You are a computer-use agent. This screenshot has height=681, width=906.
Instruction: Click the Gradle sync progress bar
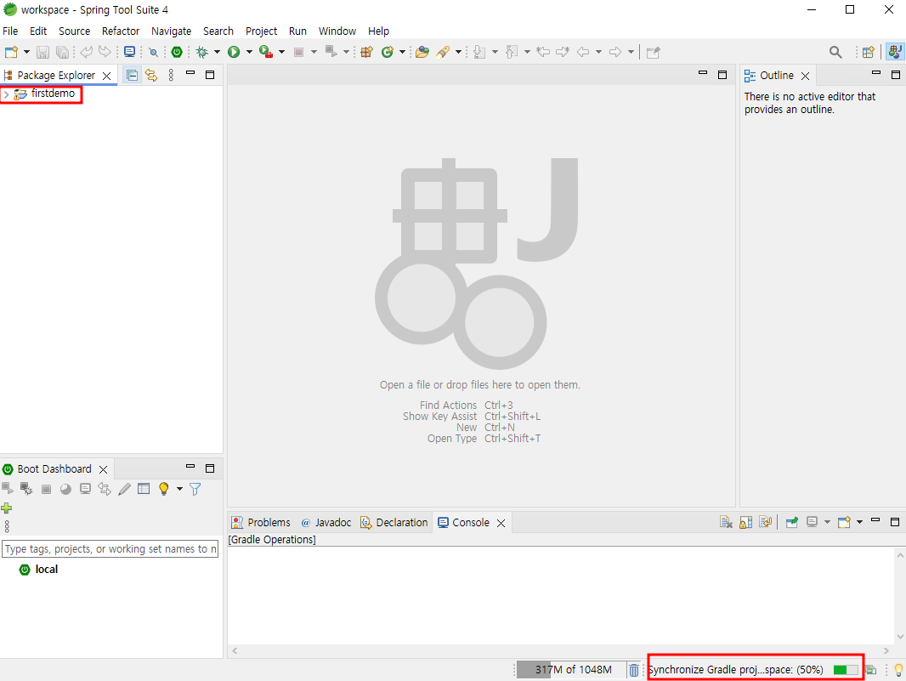pos(846,670)
